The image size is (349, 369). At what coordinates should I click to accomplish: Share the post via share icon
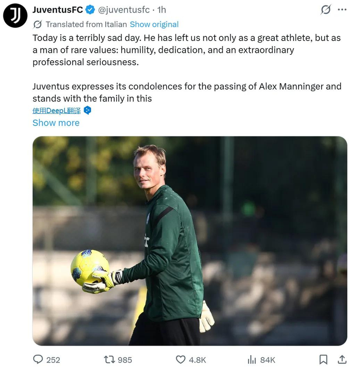click(x=342, y=359)
